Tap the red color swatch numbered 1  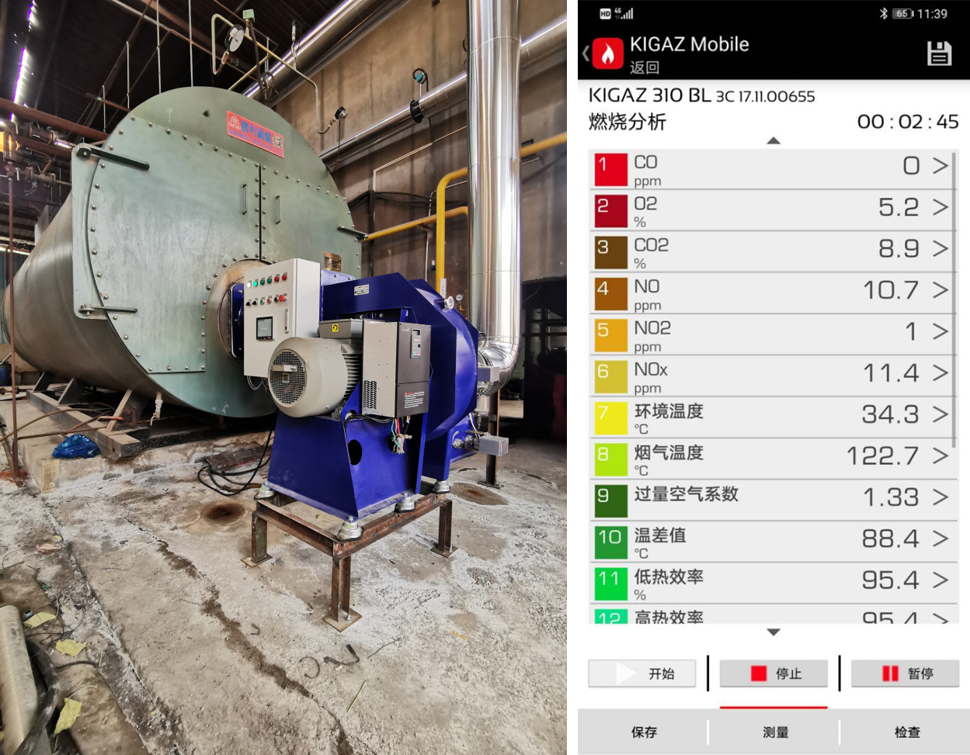click(610, 170)
